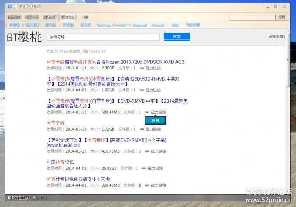Focus the top-right search input field
Image resolution: width=296 pixels, height=207 pixels.
pyautogui.click(x=252, y=17)
